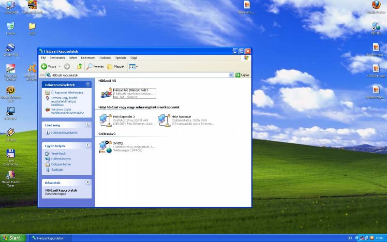Select the Helyi kapcsolat 3 connection icon
This screenshot has height=242, width=387.
coord(106,120)
